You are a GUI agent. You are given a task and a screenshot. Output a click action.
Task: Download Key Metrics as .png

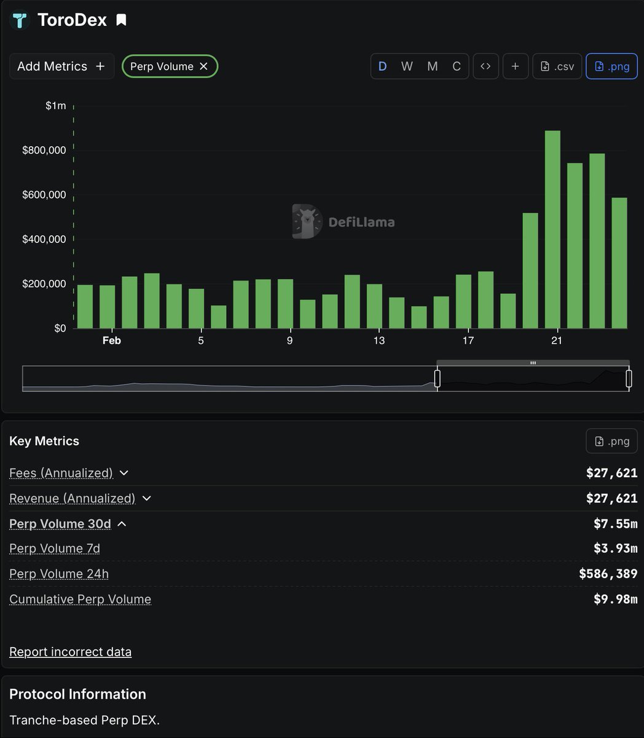pos(611,441)
